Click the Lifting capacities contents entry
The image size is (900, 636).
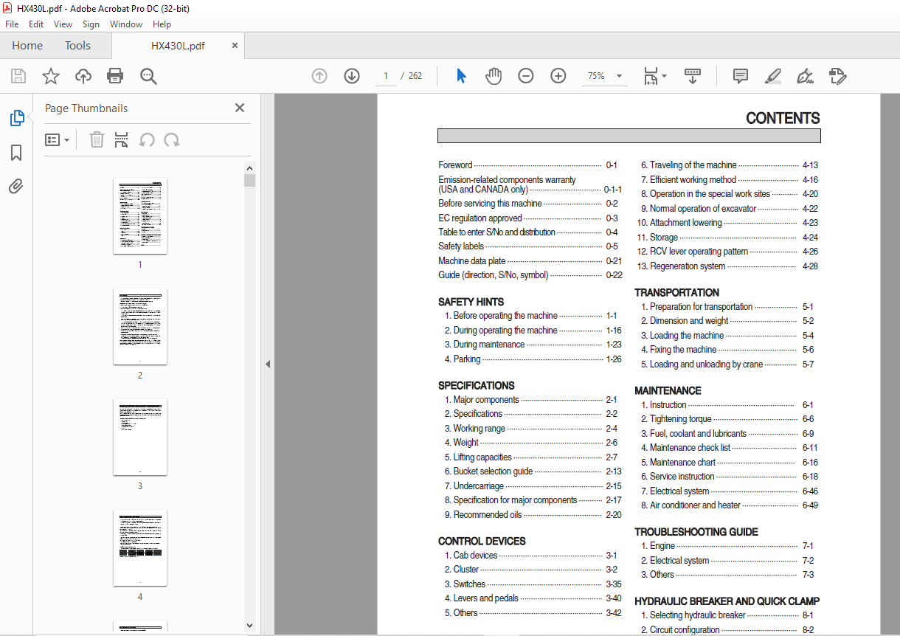point(533,457)
